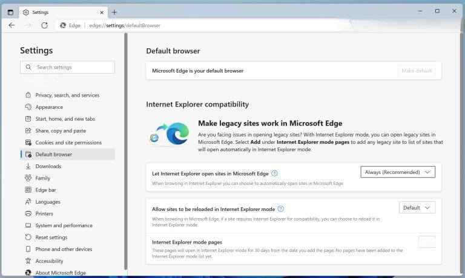Click the Internet Explorer to Edge illustration
The width and height of the screenshot is (465, 278).
coord(170,135)
